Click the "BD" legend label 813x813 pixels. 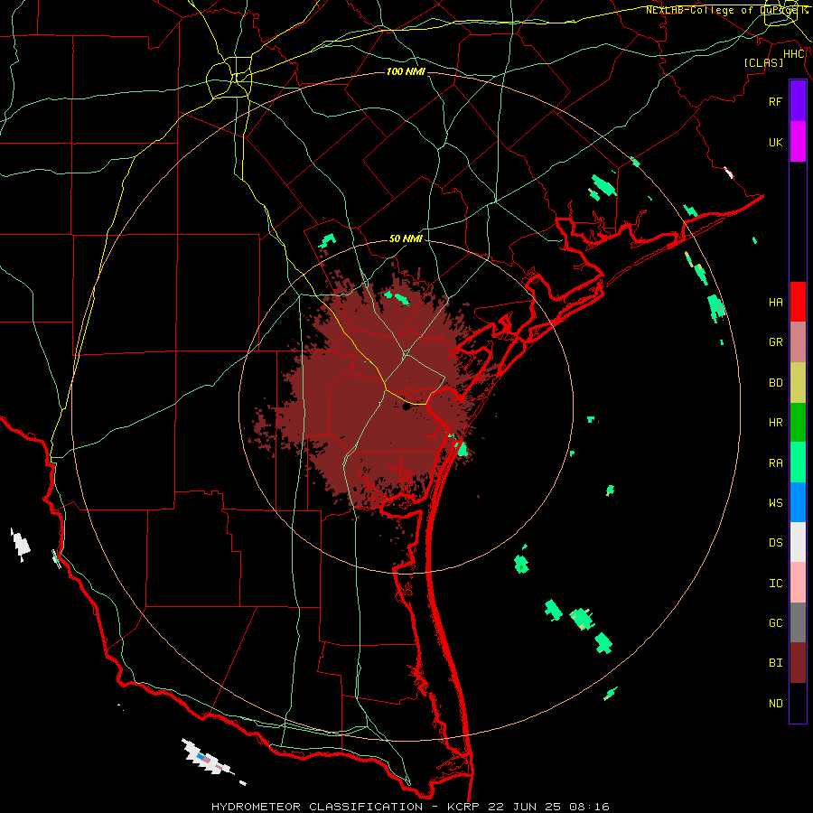coord(775,383)
